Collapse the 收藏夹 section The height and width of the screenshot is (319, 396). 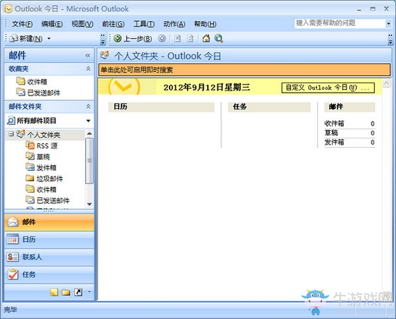(88, 69)
